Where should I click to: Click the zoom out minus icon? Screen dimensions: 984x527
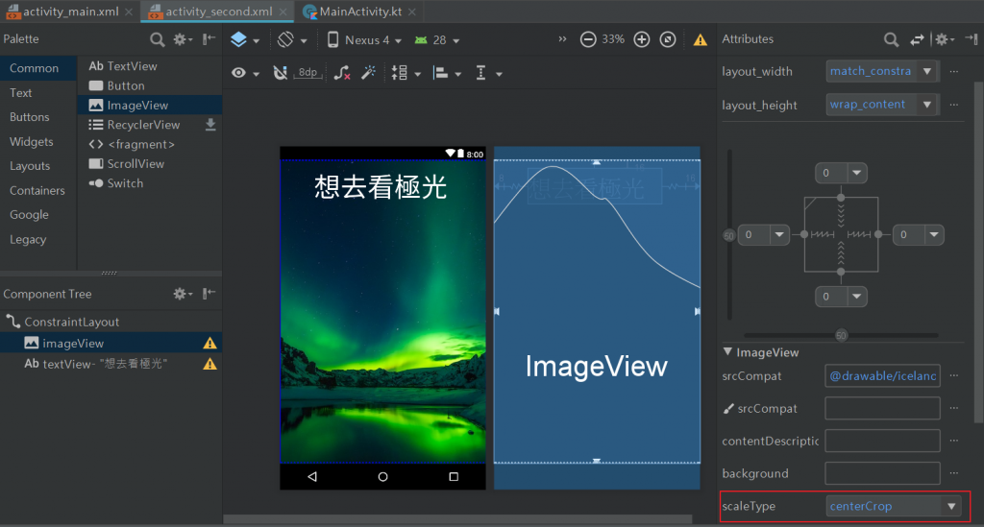pos(588,39)
